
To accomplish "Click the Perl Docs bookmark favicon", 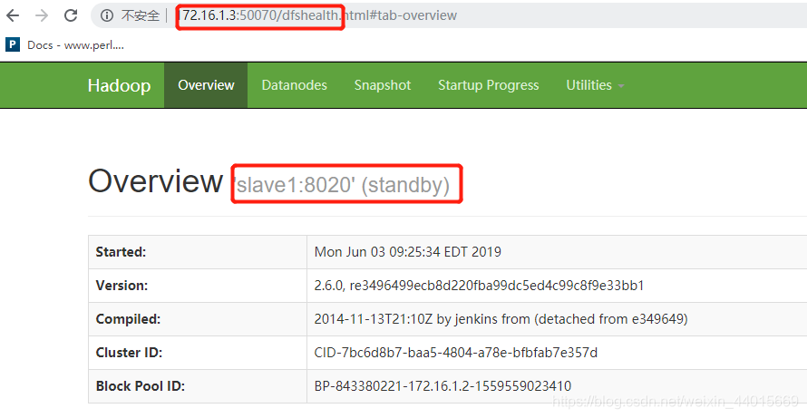I will coord(13,44).
